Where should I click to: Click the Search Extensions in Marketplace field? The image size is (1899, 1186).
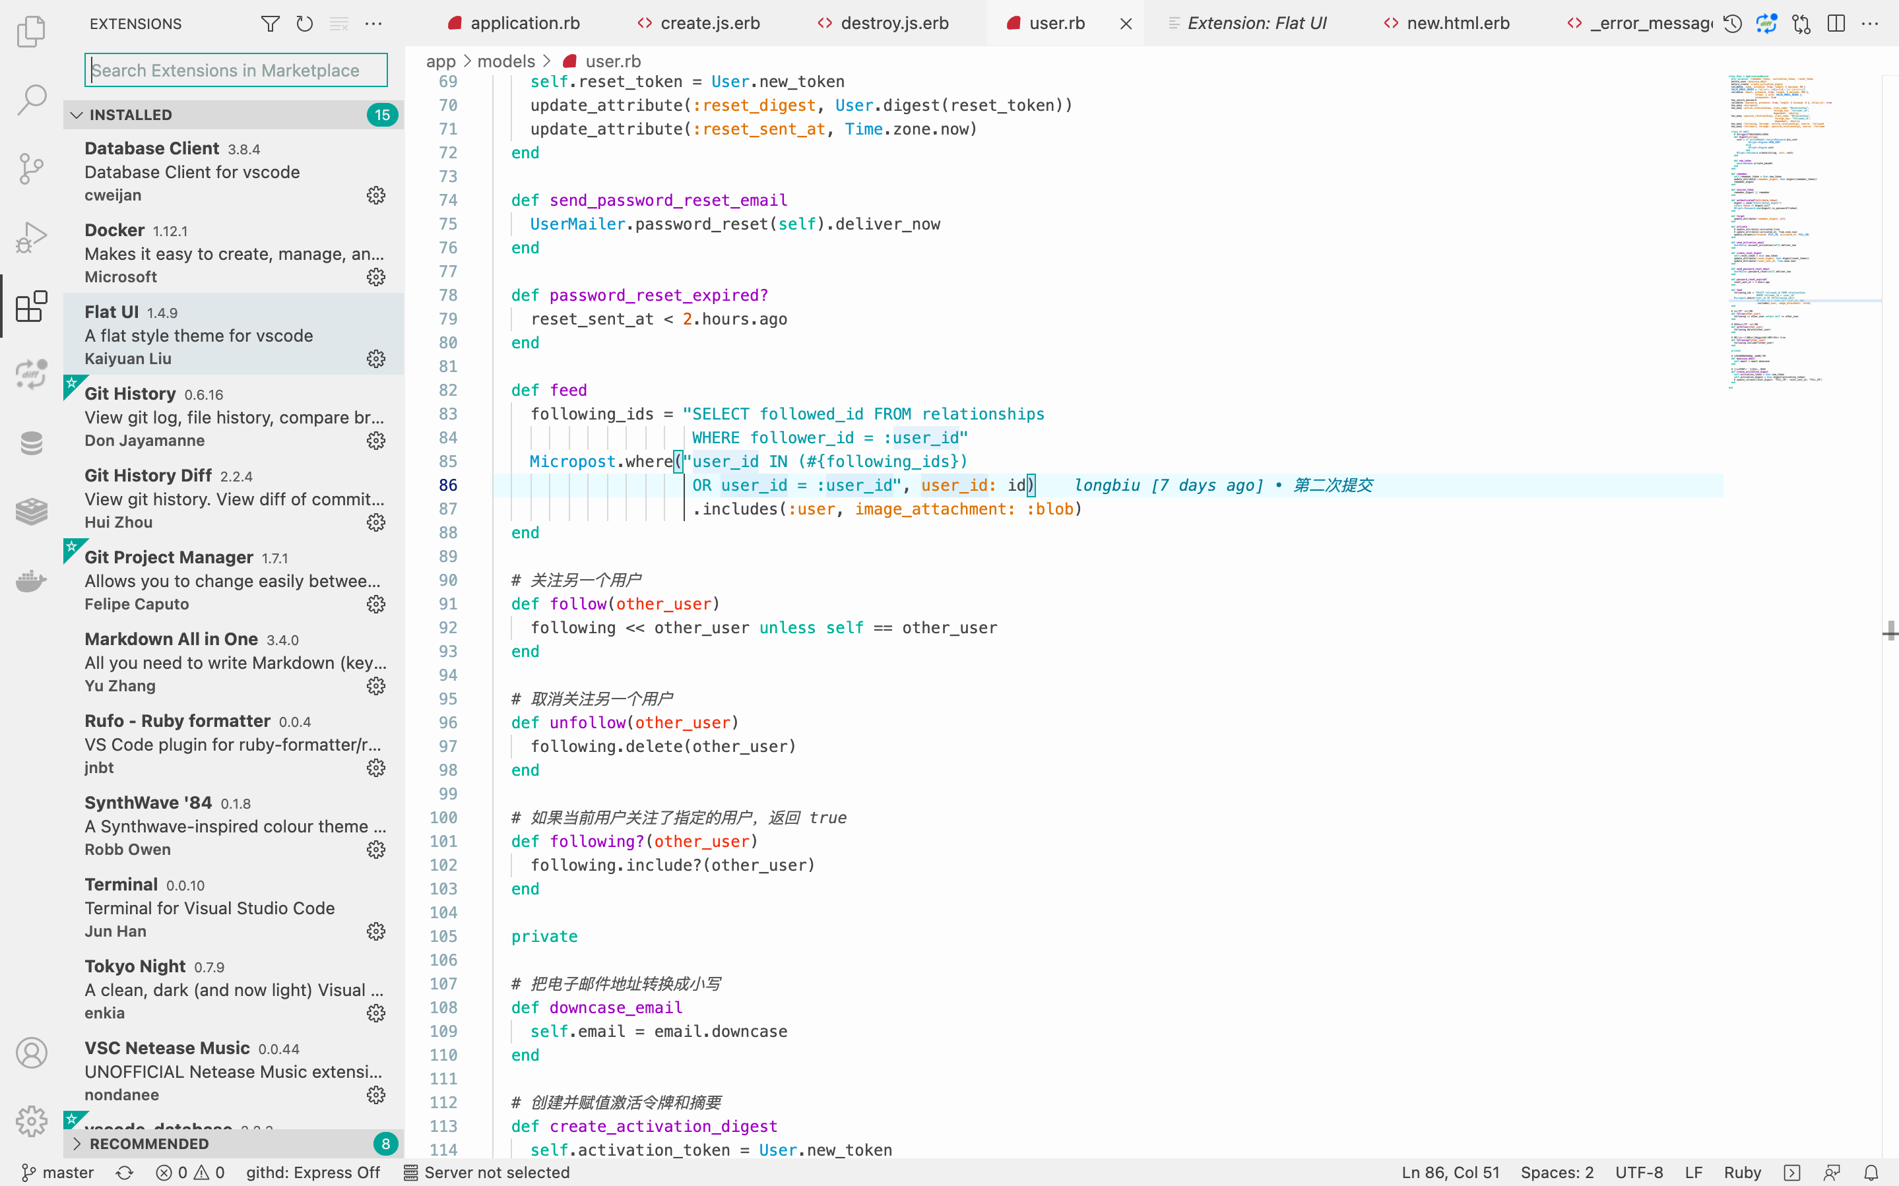point(236,70)
